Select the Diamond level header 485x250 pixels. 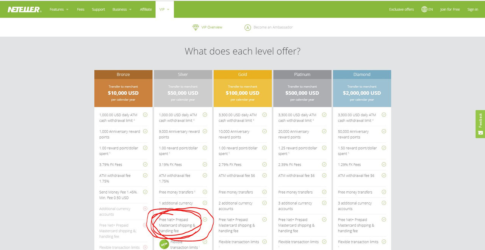pos(362,75)
